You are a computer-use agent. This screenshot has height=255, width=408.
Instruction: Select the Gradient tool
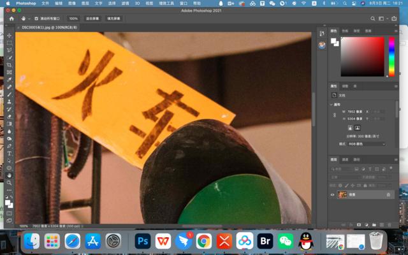tap(9, 124)
